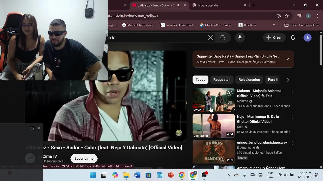Open YouTube notifications bell
Viewport: 323px width, 181px height.
coord(293,38)
